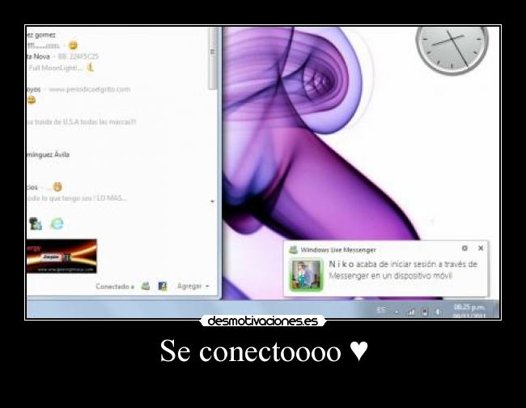Screen dimensions: 526x408
Task: Click the 'Full MoonLight' status message
Action: pos(56,68)
